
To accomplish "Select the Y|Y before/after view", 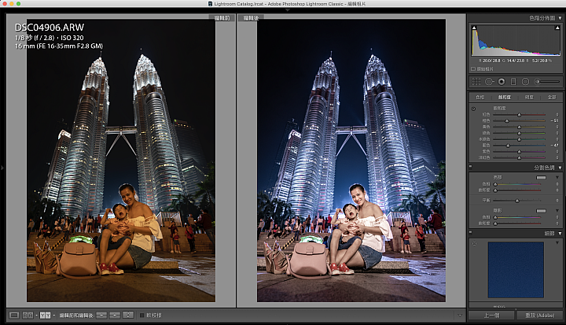I will click(45, 316).
